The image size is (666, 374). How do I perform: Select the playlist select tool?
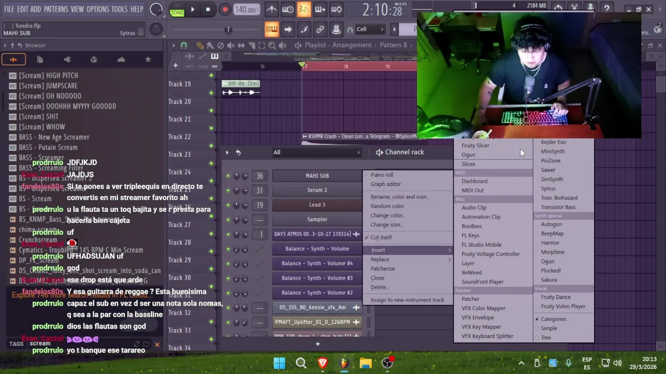pyautogui.click(x=262, y=45)
